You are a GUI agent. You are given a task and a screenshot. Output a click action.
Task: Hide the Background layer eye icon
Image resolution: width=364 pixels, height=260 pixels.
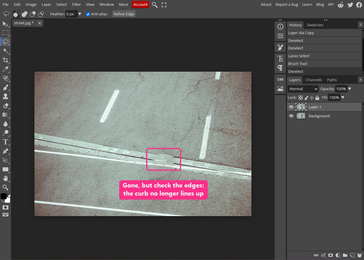coord(291,116)
